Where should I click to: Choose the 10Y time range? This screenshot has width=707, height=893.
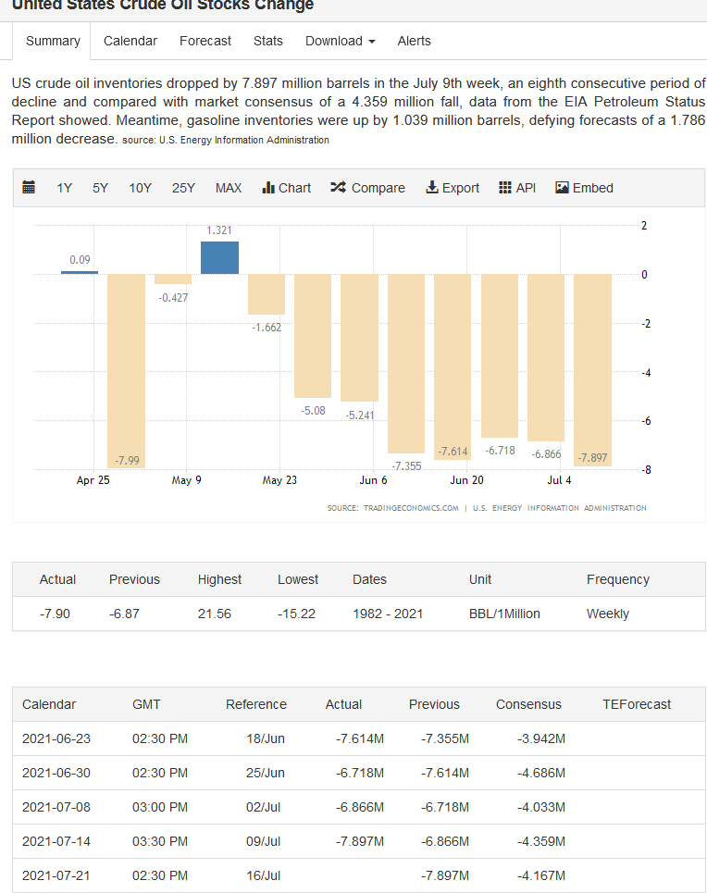point(141,188)
